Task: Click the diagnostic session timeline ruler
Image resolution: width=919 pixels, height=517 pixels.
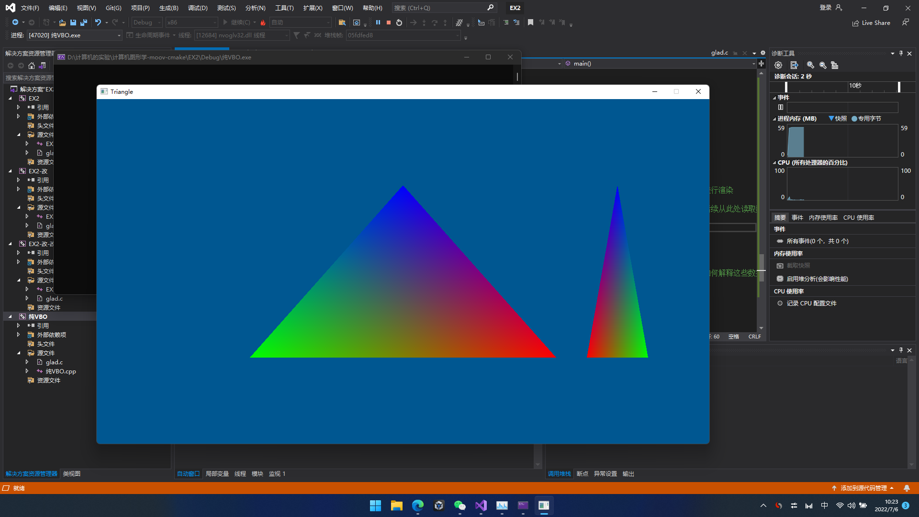Action: [842, 87]
